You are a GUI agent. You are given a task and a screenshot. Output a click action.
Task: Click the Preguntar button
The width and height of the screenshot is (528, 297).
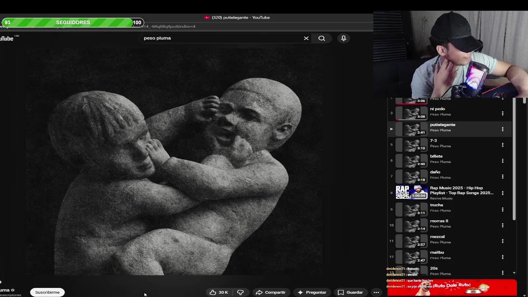(312, 292)
